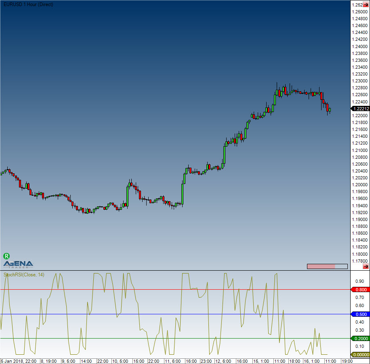The height and width of the screenshot is (364, 370).
Task: Click the 16, 1:00 time axis label
Action: point(312,361)
